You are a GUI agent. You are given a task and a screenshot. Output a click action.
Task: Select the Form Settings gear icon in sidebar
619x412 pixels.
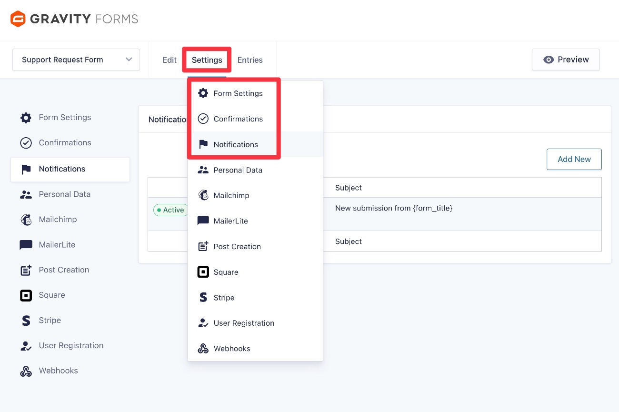26,117
